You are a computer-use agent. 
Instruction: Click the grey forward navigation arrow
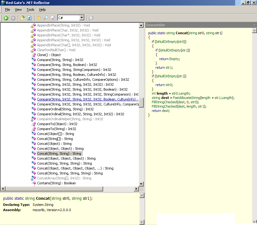point(13,18)
